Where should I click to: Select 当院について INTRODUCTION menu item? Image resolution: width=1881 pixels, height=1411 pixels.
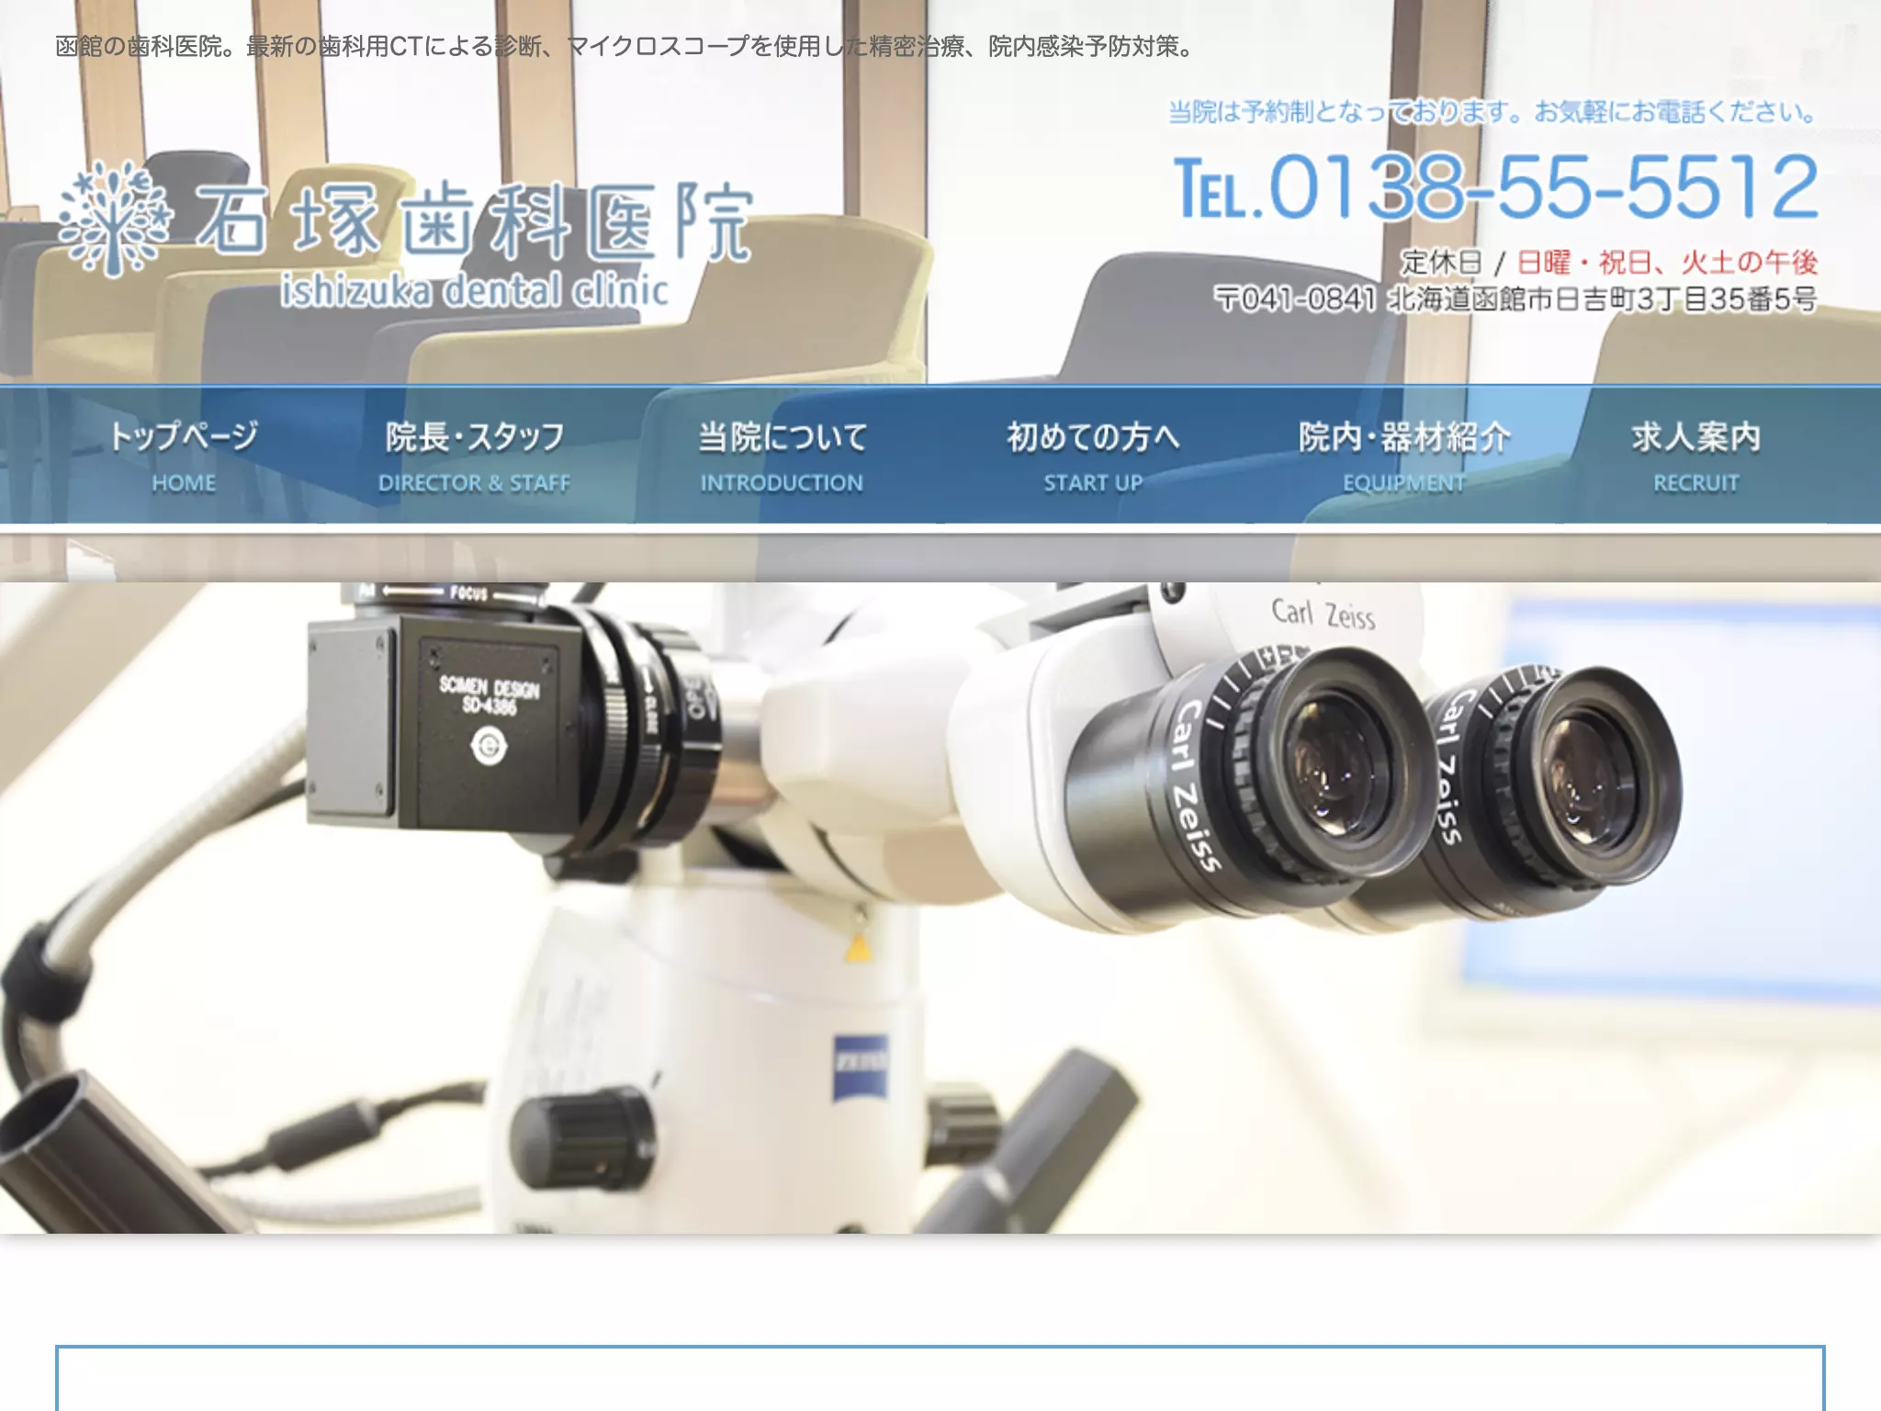pyautogui.click(x=783, y=456)
